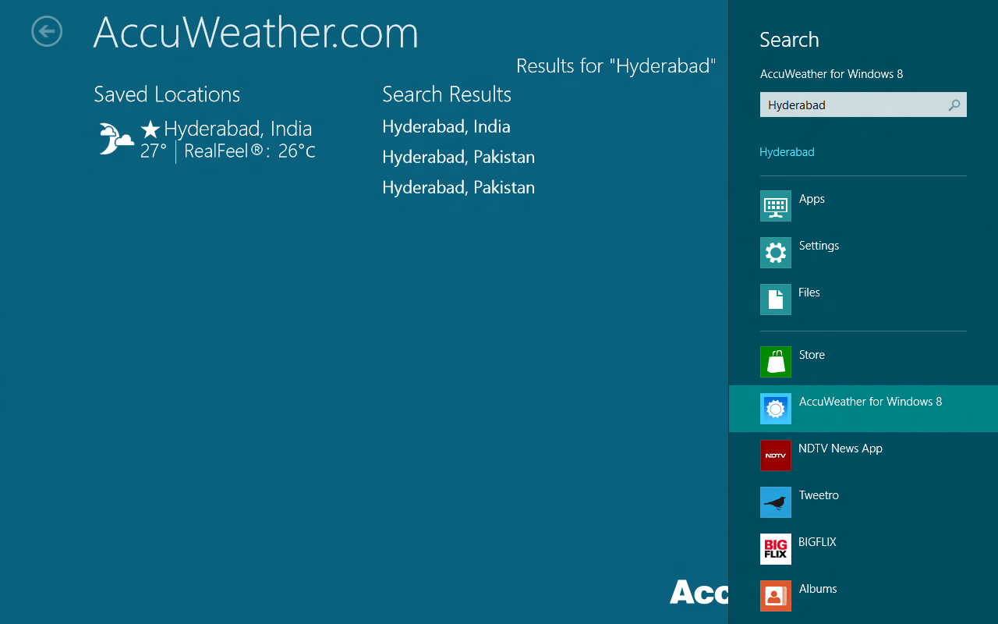Search in the Tweetro app label
This screenshot has height=624, width=998.
pos(819,495)
